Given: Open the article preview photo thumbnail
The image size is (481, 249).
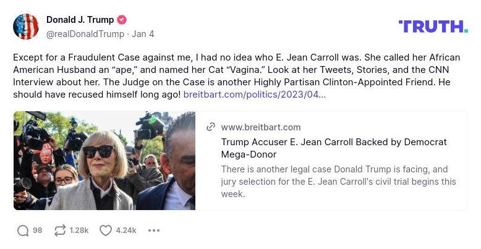Looking at the screenshot, I should [104, 161].
